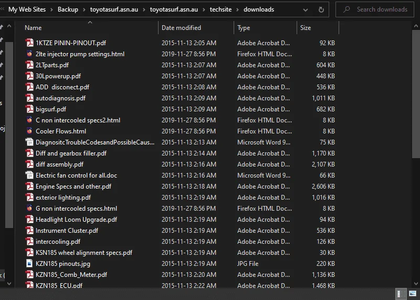Viewport: 420px width, 300px height.
Task: Select file name Electric fan control for all.doc
Action: 76,175
